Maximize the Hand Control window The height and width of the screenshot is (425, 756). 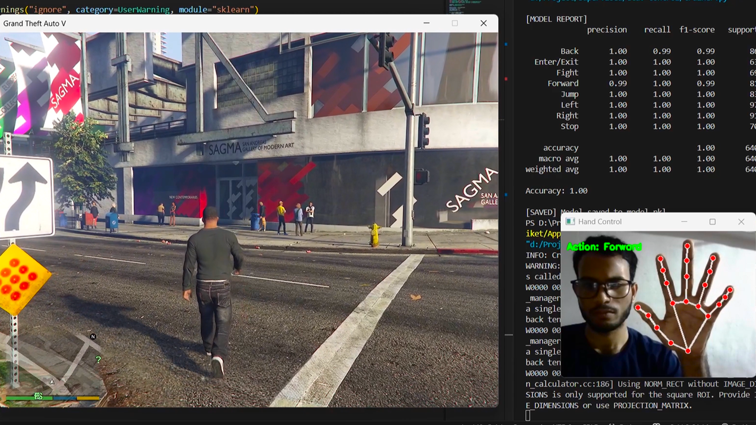(x=713, y=222)
